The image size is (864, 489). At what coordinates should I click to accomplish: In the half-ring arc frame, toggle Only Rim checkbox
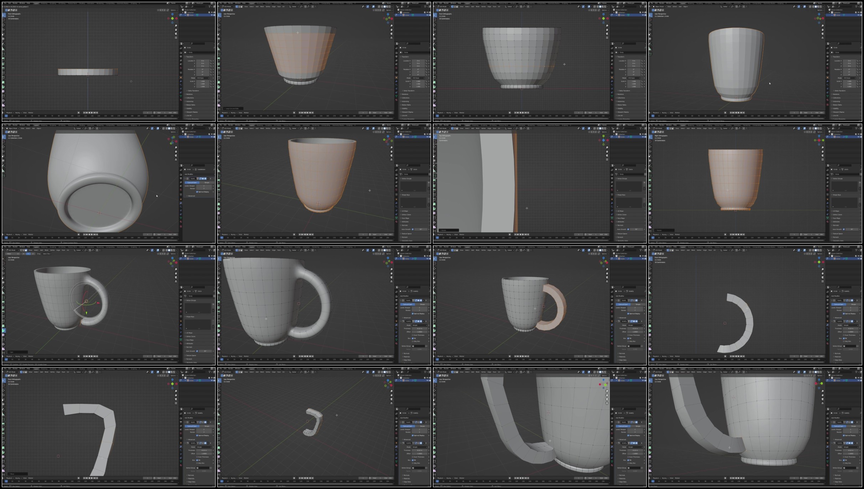point(844,341)
